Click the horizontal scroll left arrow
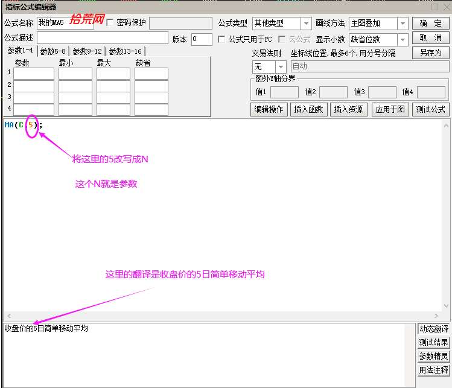Image resolution: width=452 pixels, height=388 pixels. (x=9, y=316)
